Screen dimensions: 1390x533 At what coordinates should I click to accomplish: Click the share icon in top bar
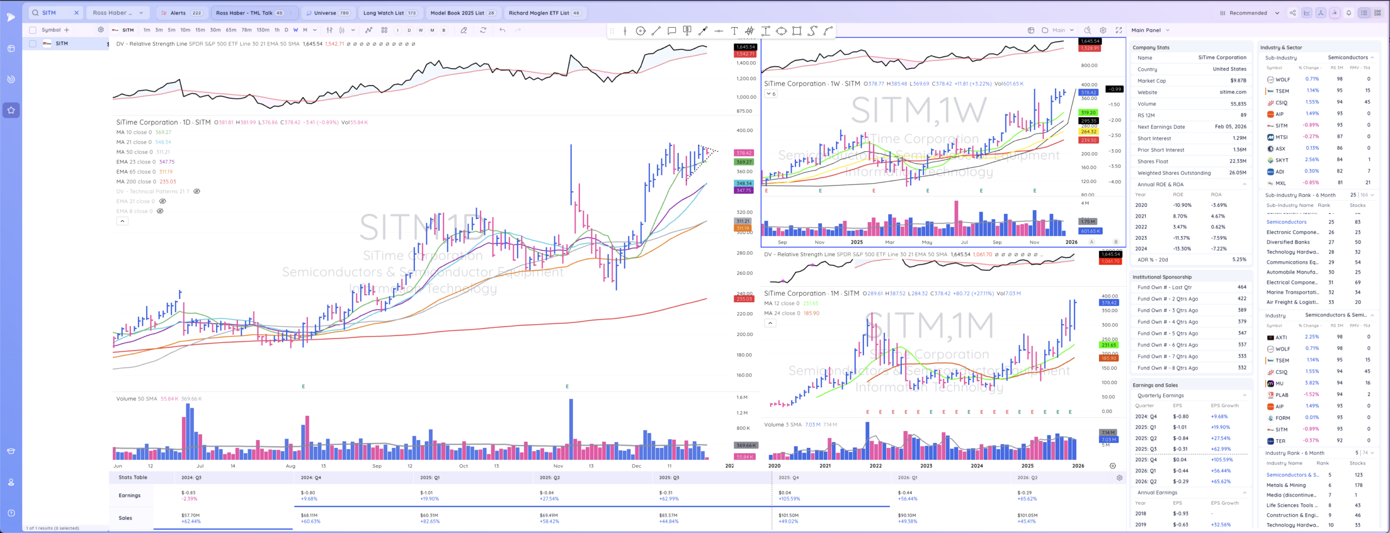click(1293, 13)
